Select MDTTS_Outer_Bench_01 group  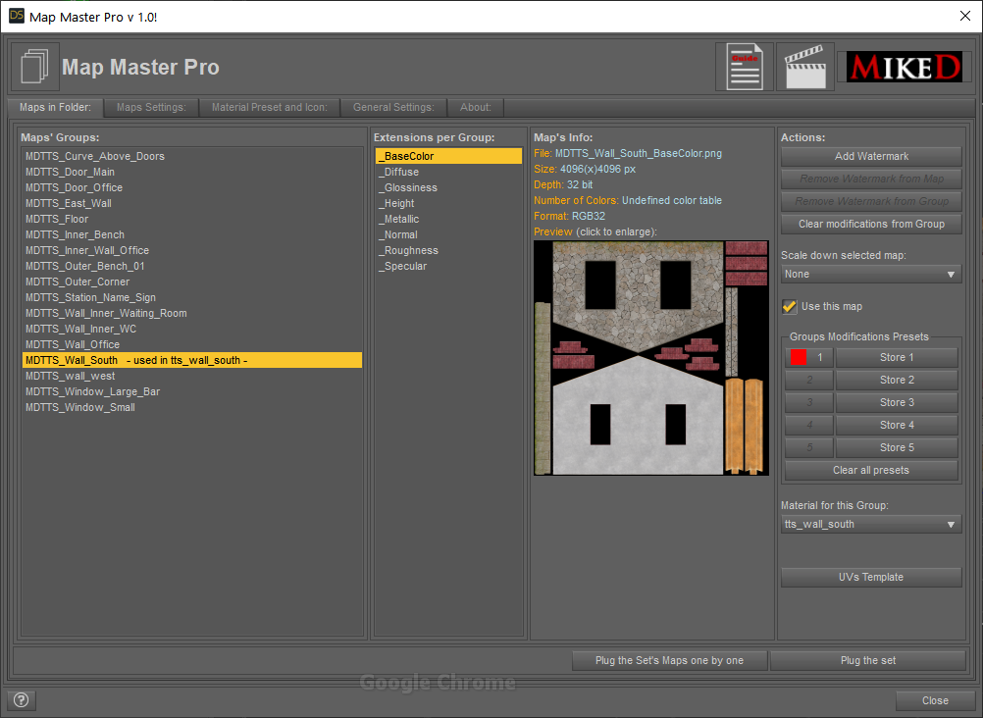[x=192, y=266]
